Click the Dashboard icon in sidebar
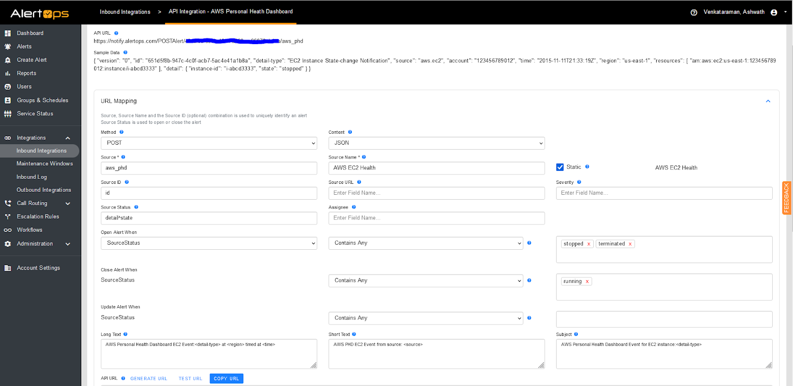 point(7,33)
